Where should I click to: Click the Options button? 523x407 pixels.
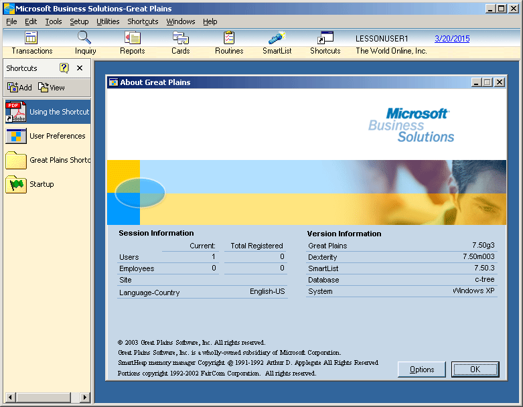tap(422, 370)
